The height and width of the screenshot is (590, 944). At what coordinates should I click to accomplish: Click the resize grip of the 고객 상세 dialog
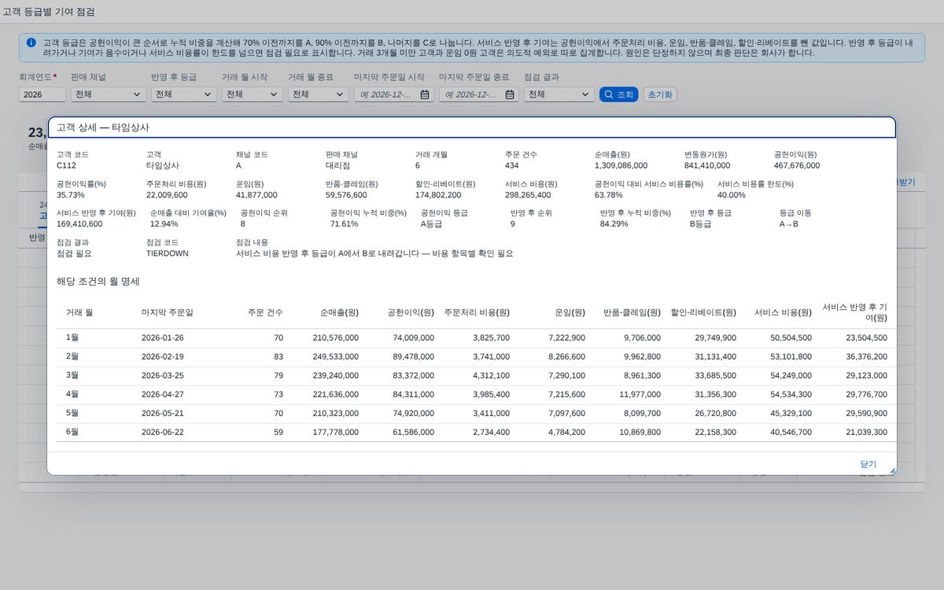point(892,470)
